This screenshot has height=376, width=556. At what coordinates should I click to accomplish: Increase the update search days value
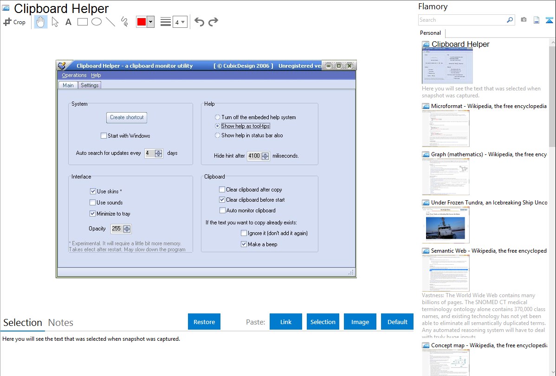159,151
